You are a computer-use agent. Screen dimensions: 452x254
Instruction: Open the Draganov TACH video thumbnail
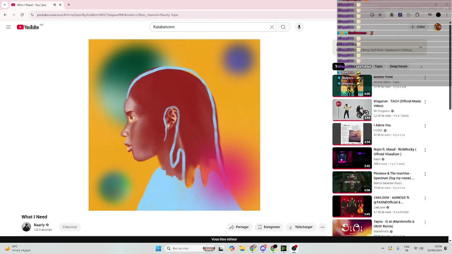tap(352, 110)
